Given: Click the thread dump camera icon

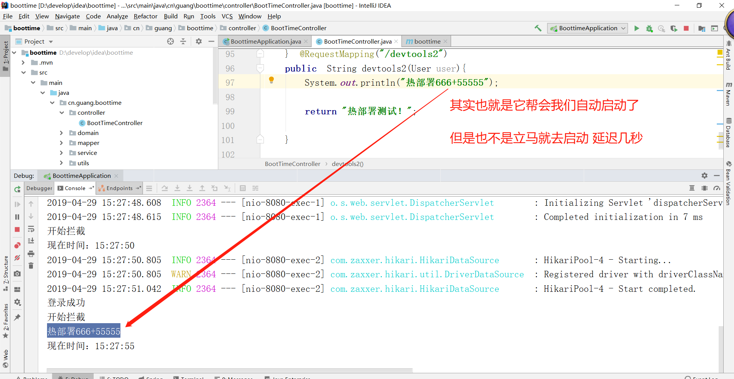Looking at the screenshot, I should click(17, 273).
